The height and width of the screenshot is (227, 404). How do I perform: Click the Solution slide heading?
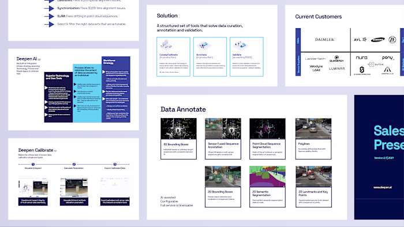pos(167,16)
